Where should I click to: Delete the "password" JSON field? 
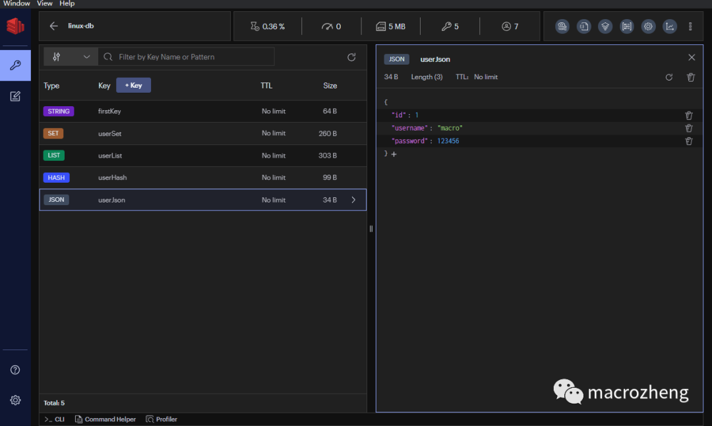coord(689,141)
